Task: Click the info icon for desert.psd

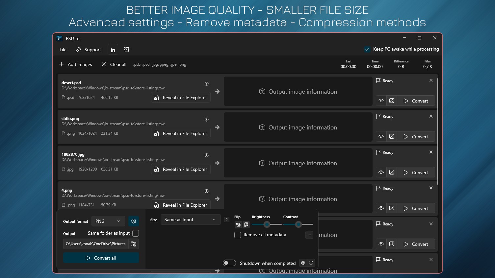Action: point(206,84)
